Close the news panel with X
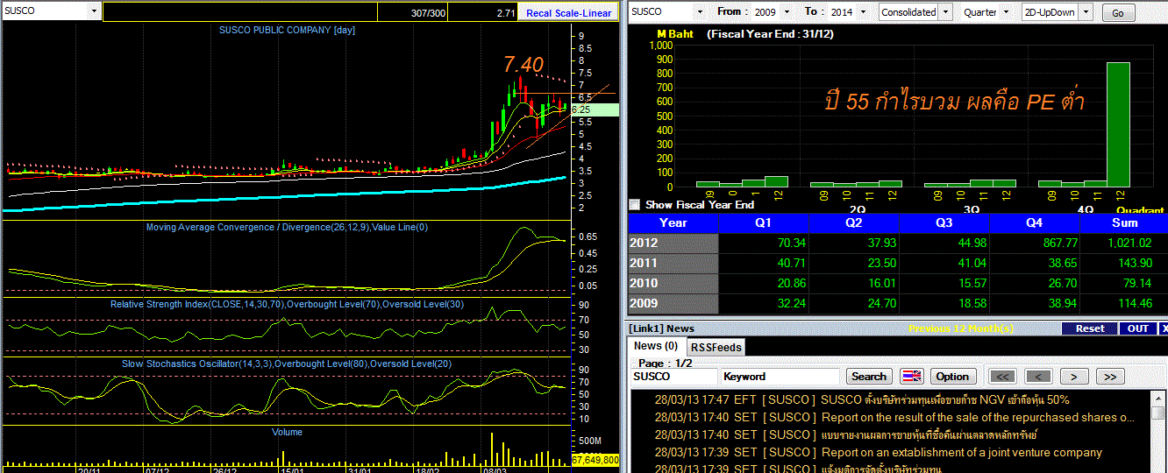 pos(1164,328)
